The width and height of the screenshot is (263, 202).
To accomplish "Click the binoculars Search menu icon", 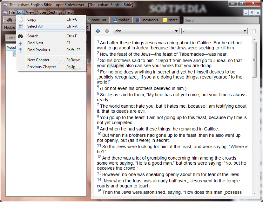I will 20,36.
